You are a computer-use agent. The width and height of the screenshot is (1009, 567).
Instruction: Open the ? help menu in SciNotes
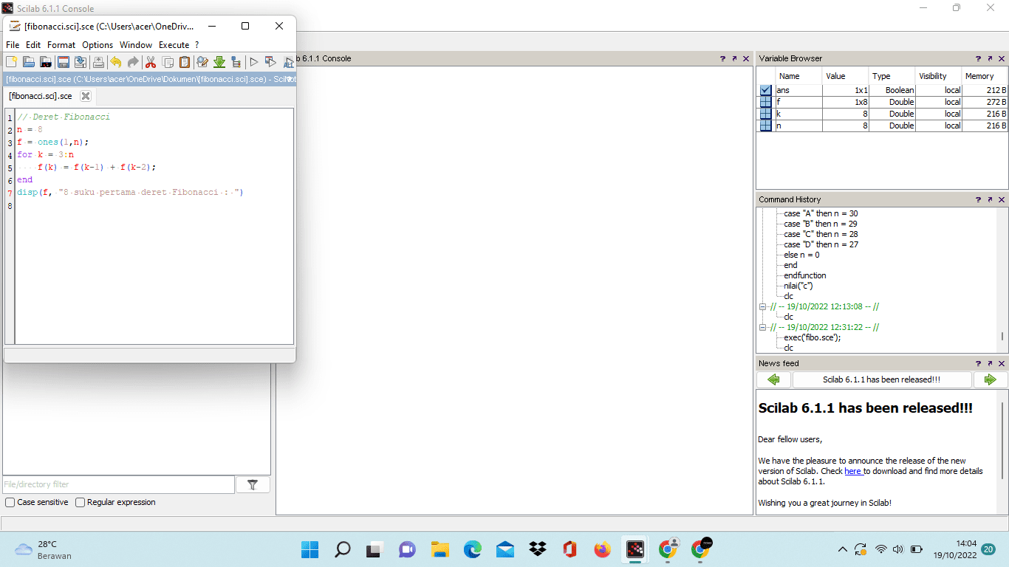pyautogui.click(x=197, y=45)
